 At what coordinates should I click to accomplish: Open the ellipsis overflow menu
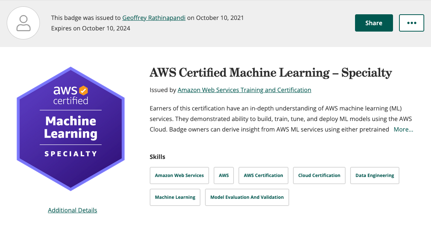[x=411, y=23]
